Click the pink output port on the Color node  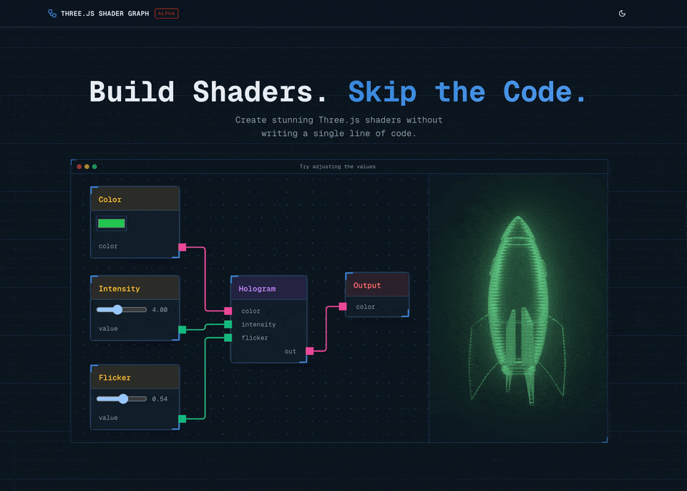[182, 248]
